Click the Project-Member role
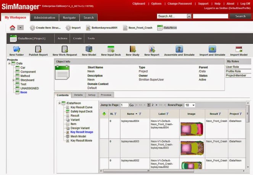This screenshot has width=253, height=175. coord(236,75)
